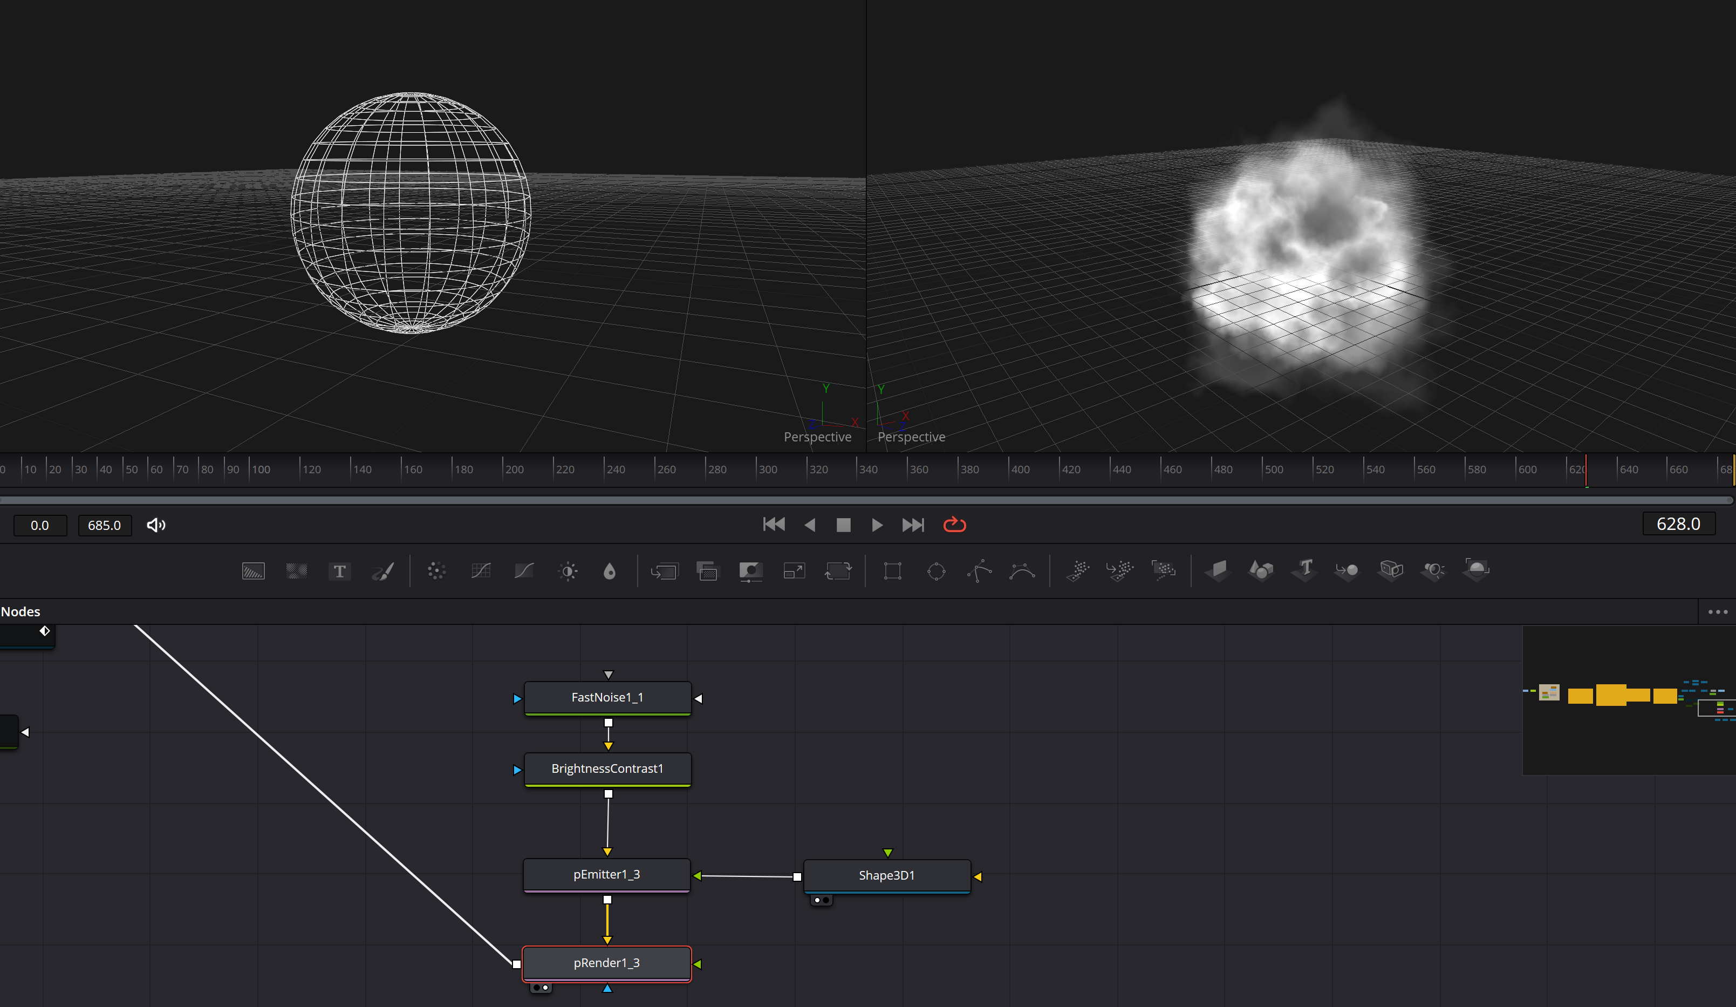Click the node graph navigator thumbnail
This screenshot has width=1736, height=1007.
[1629, 699]
